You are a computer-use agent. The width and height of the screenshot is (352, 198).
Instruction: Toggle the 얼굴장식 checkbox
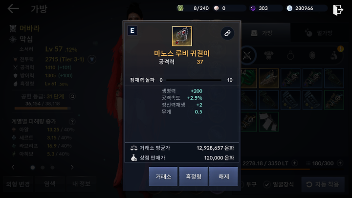pyautogui.click(x=267, y=184)
